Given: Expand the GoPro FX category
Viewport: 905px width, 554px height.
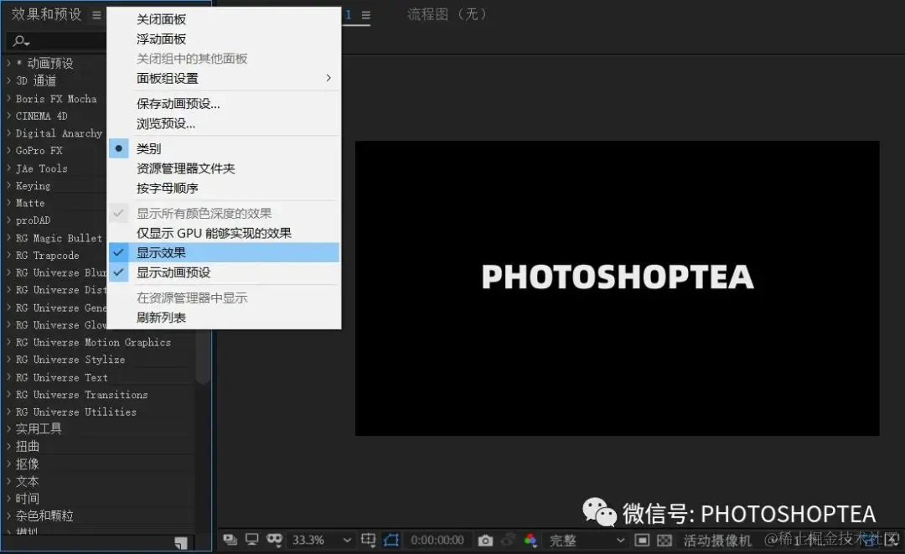Looking at the screenshot, I should click(8, 151).
